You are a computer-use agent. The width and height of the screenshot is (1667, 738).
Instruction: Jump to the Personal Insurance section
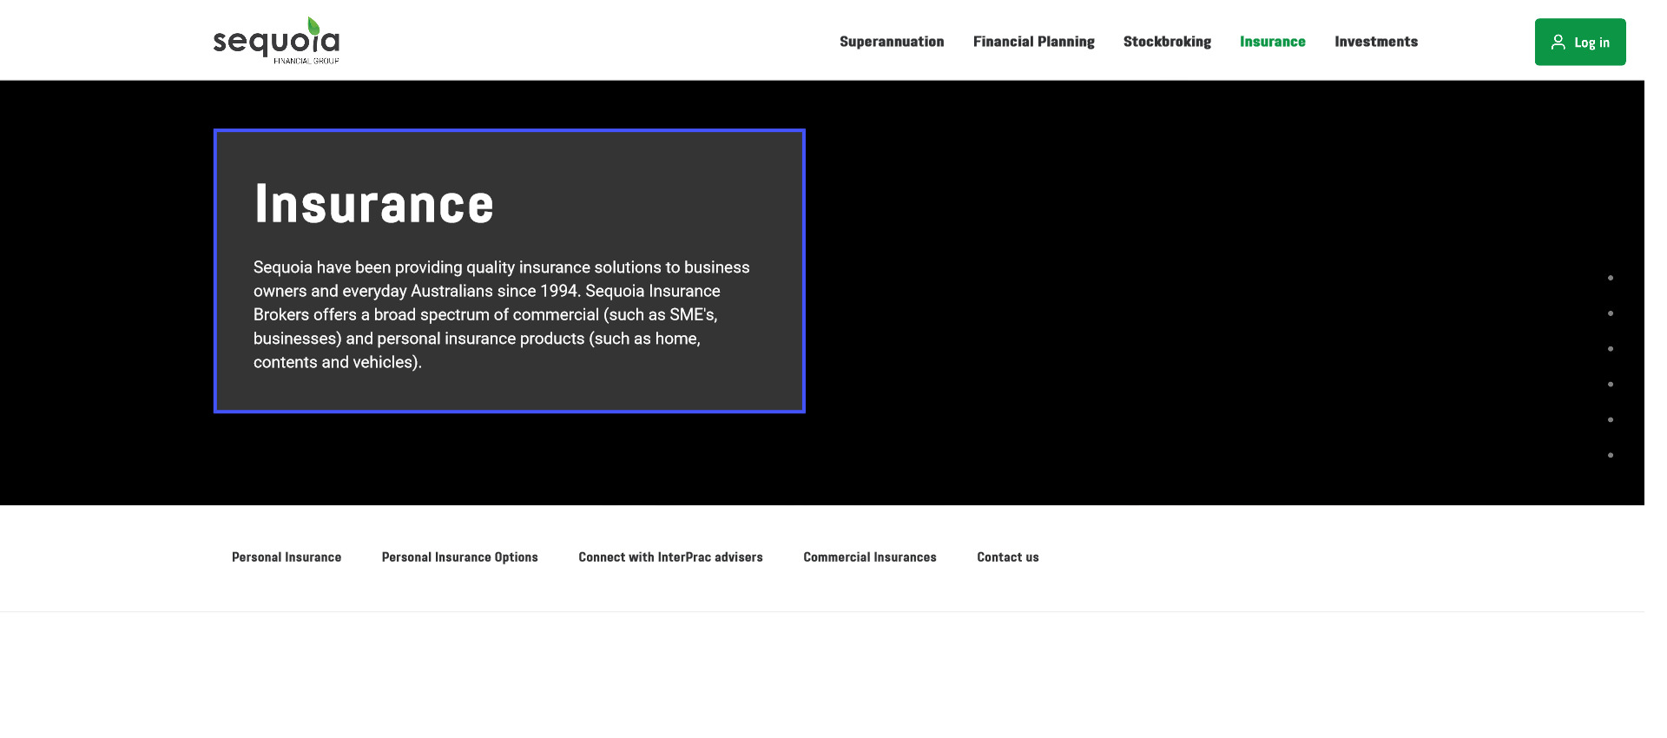[x=287, y=557]
